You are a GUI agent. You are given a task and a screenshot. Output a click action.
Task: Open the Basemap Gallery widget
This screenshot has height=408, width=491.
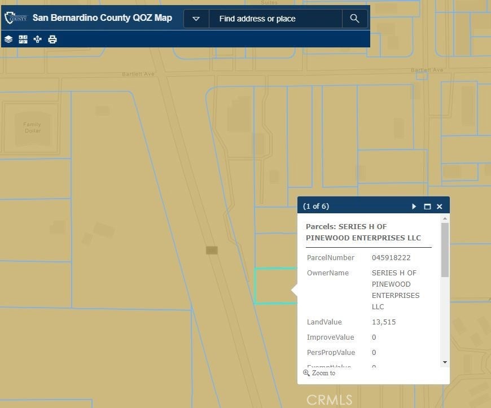23,40
